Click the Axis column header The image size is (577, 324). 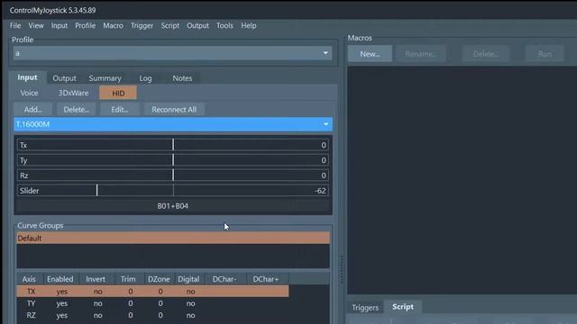point(29,279)
